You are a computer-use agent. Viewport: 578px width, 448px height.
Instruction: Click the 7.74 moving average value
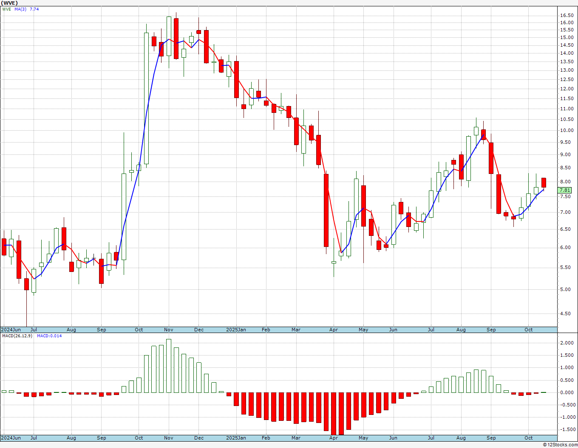pos(34,9)
